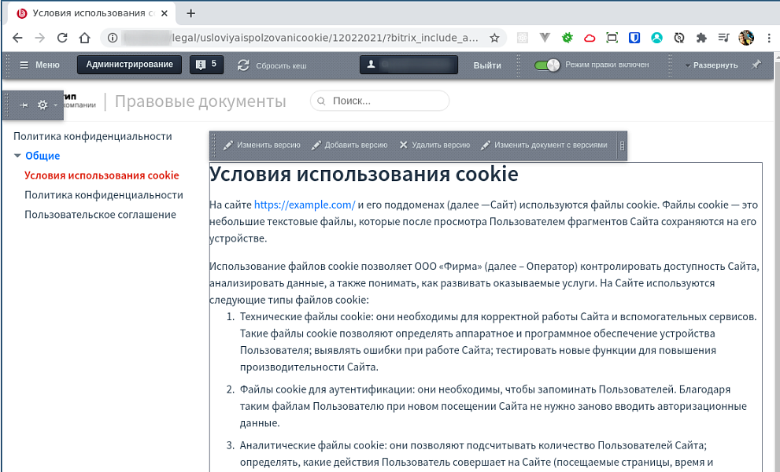This screenshot has width=780, height=472.
Task: Click the home icon in browser toolbar
Action: click(84, 37)
